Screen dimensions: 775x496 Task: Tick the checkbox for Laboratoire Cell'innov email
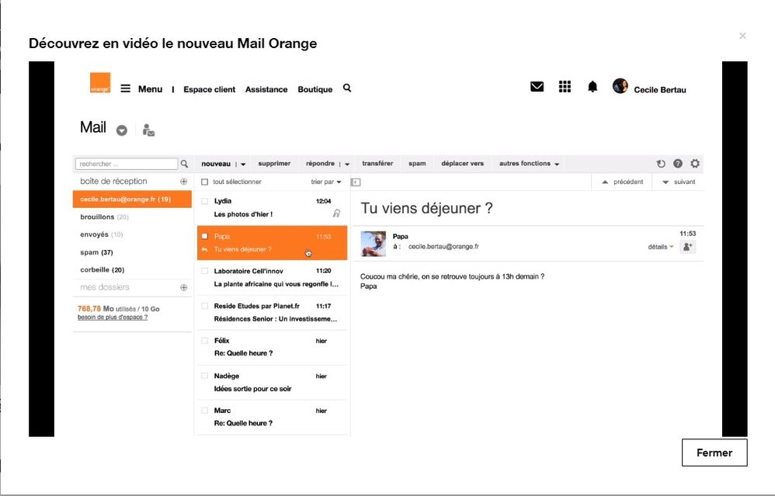205,271
